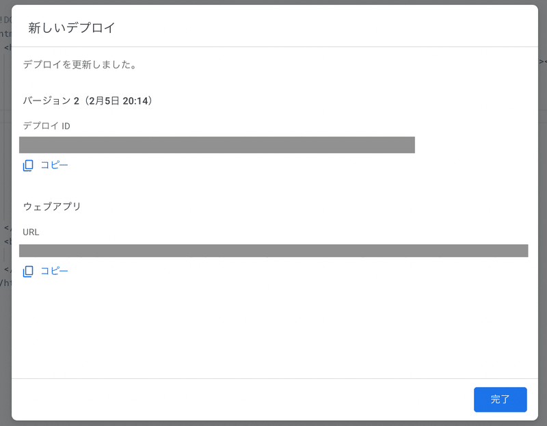Click the コピー link for the deploy ID
547x426 pixels.
tap(54, 165)
